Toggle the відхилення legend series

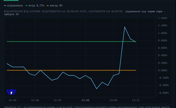point(13,5)
